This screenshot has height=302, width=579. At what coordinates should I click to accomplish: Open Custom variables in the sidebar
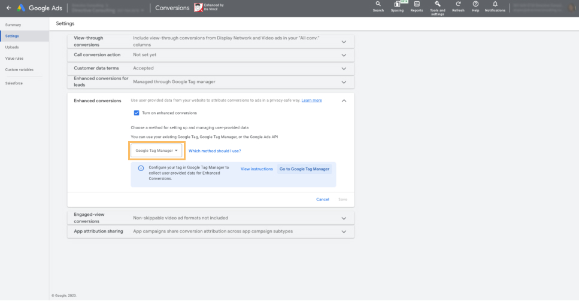(19, 70)
